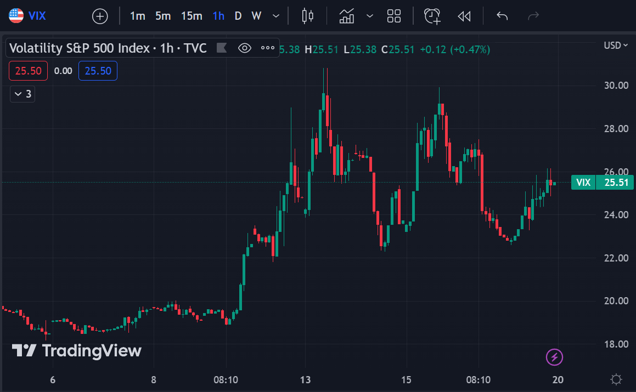Open the VIX symbol search
Viewport: 636px width, 392px height.
coord(27,16)
